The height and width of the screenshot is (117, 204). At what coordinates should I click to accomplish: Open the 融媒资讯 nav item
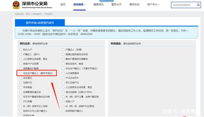pyautogui.click(x=98, y=4)
